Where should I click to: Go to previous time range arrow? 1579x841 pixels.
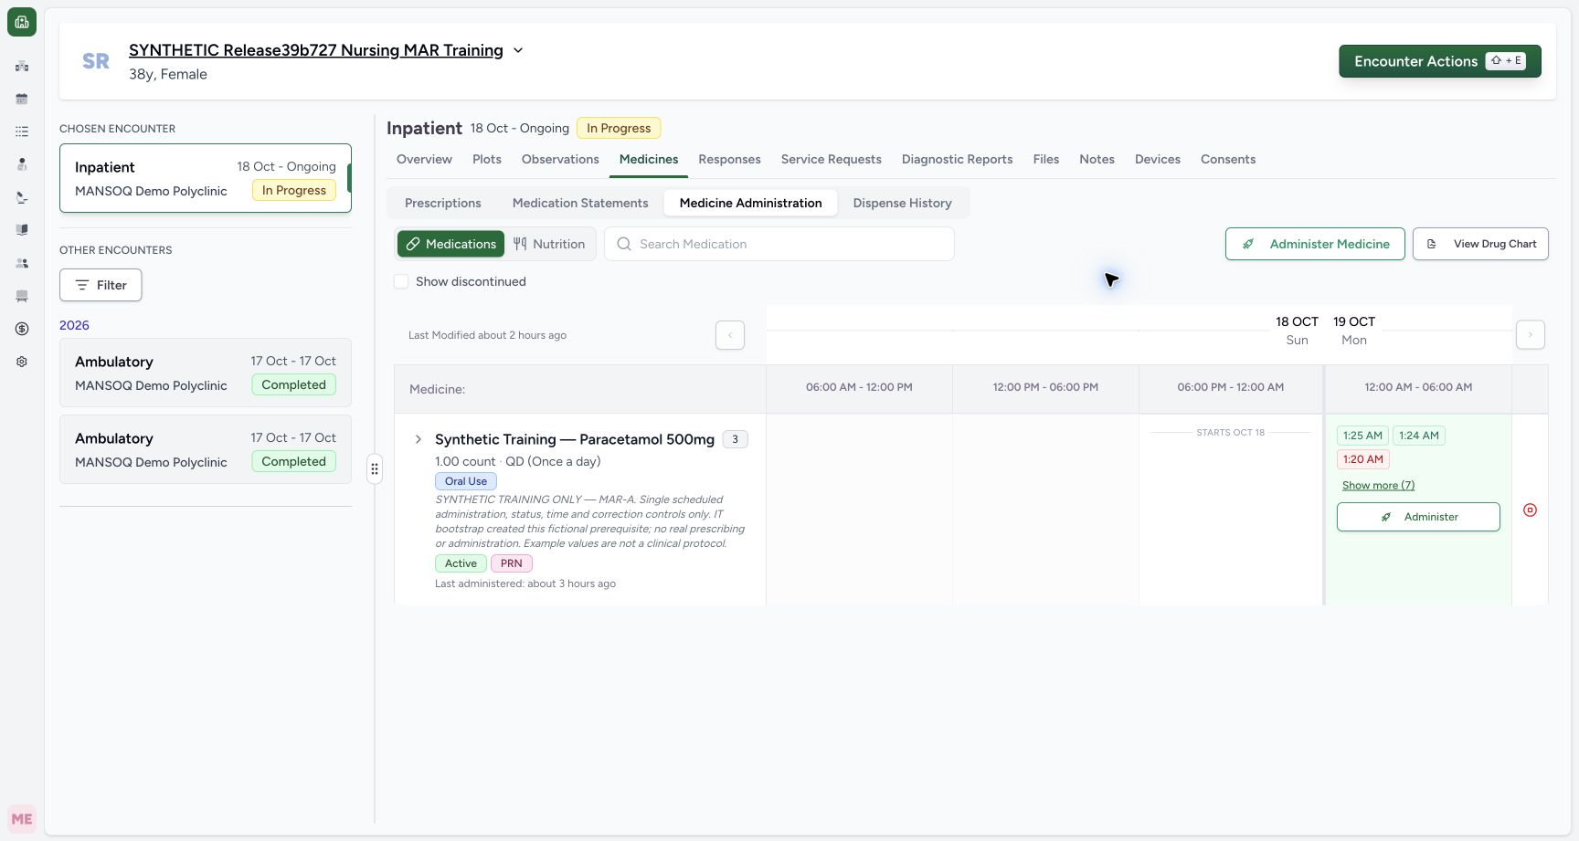point(730,335)
